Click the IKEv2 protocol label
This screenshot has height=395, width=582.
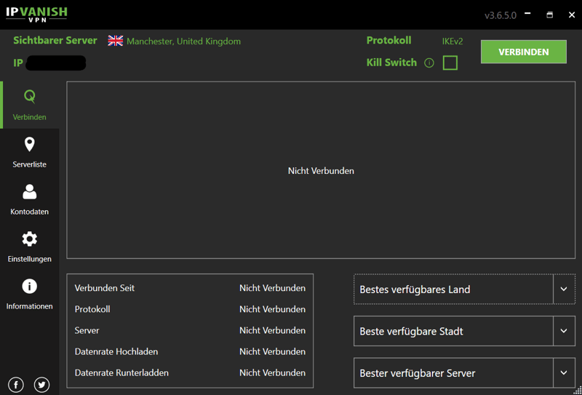[453, 41]
